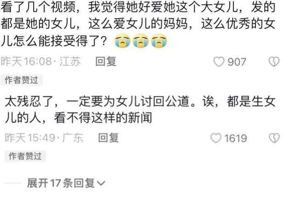
Task: Click the timestamp 昨天16:08·江苏
Action: click(41, 61)
